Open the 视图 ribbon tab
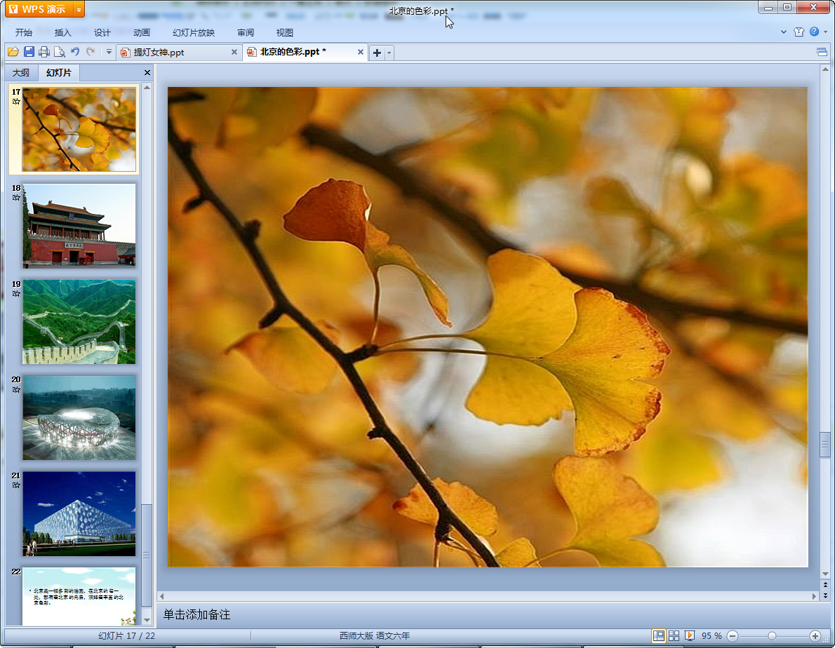Screen dimensions: 835x648 click(285, 32)
